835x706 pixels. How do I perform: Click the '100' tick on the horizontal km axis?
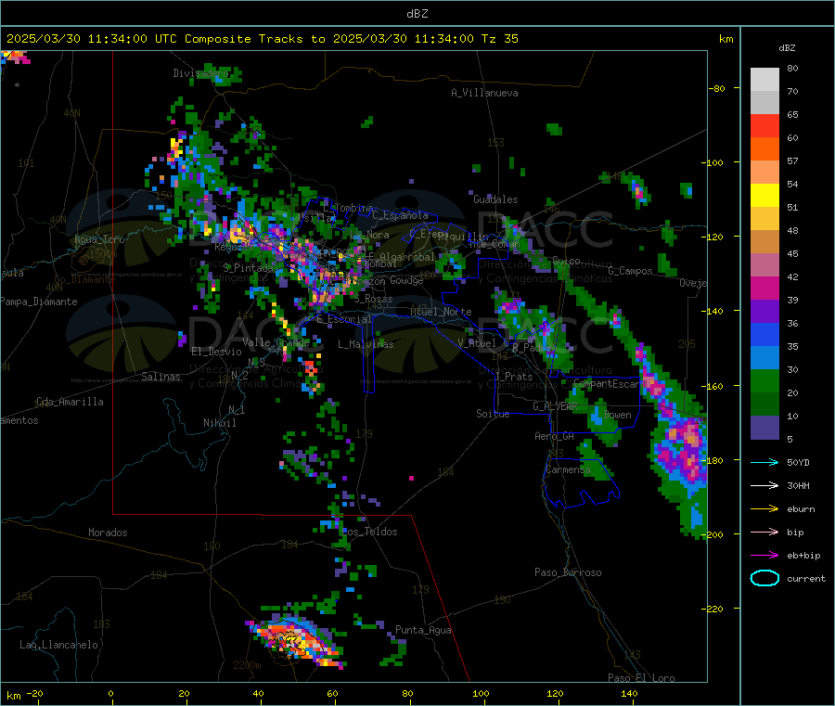481,693
